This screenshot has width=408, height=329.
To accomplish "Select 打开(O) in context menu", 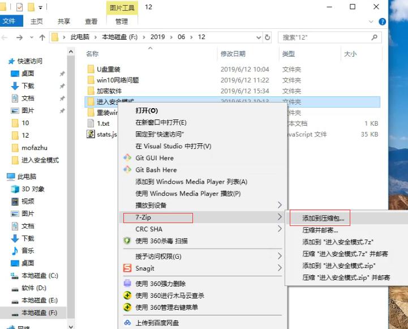I will click(x=147, y=110).
